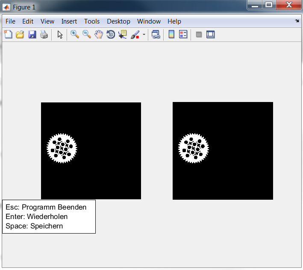303x270 pixels.
Task: Save the figure with the floppy disk icon
Action: [x=32, y=35]
